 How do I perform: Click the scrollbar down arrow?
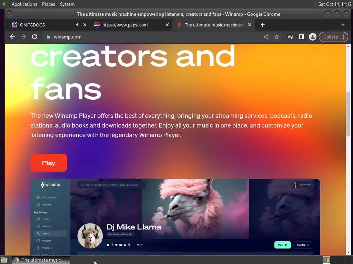coord(348,252)
